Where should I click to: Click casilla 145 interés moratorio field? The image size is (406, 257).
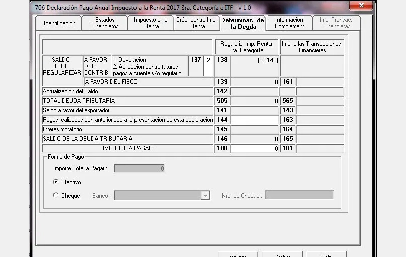[254, 129]
